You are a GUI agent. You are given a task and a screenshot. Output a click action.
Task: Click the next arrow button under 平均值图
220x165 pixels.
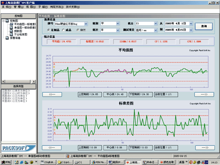[x=204, y=94]
